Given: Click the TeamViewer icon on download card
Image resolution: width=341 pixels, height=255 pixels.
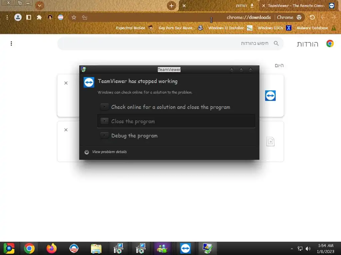Looking at the screenshot, I should pos(270,96).
